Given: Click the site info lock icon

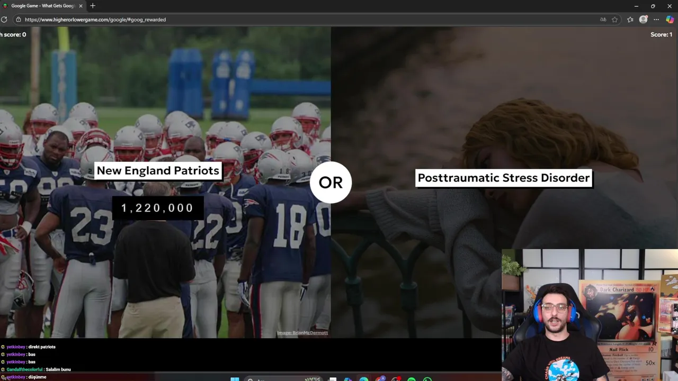Looking at the screenshot, I should click(x=19, y=20).
